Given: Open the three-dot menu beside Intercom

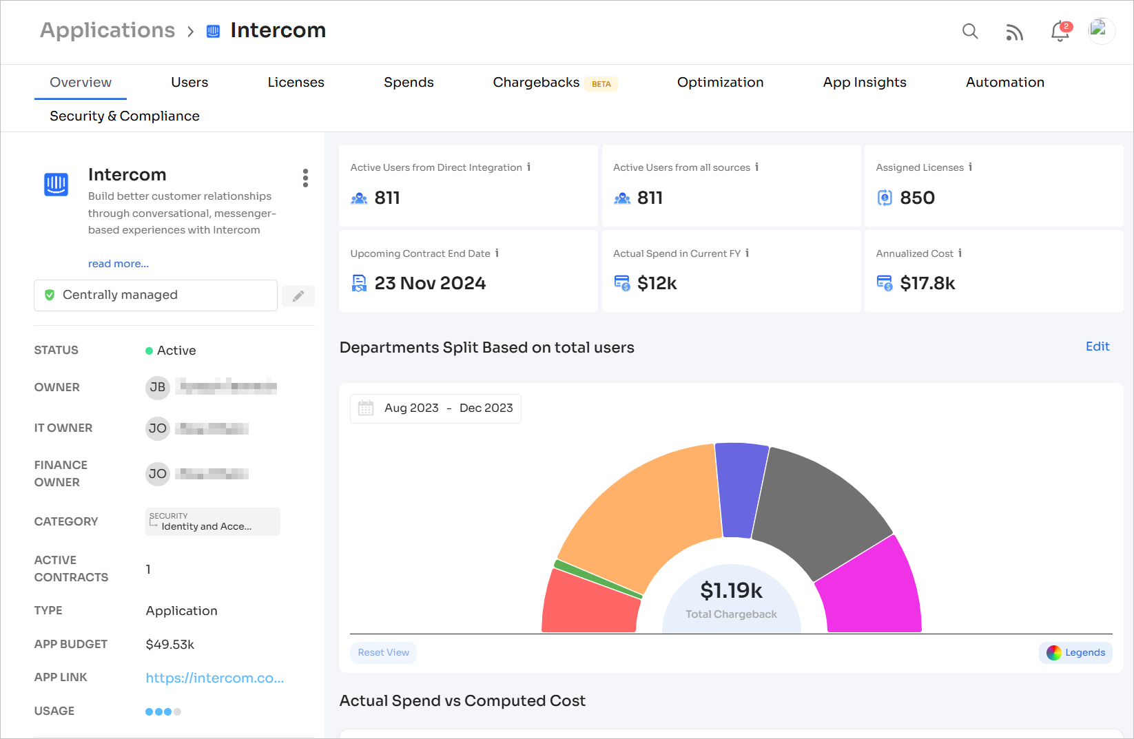Looking at the screenshot, I should (x=305, y=178).
